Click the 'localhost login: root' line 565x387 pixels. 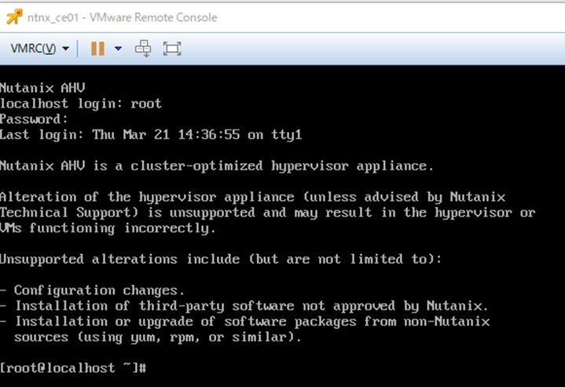81,104
